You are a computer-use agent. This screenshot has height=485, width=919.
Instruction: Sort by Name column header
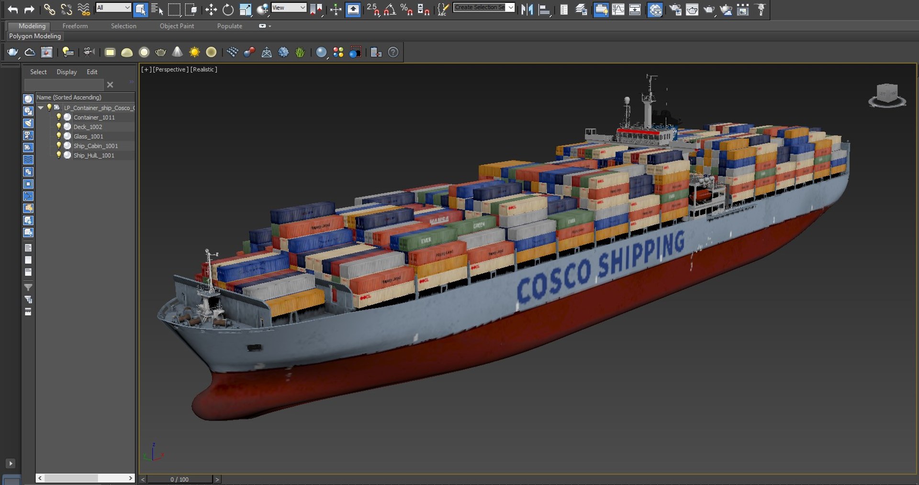pos(85,97)
